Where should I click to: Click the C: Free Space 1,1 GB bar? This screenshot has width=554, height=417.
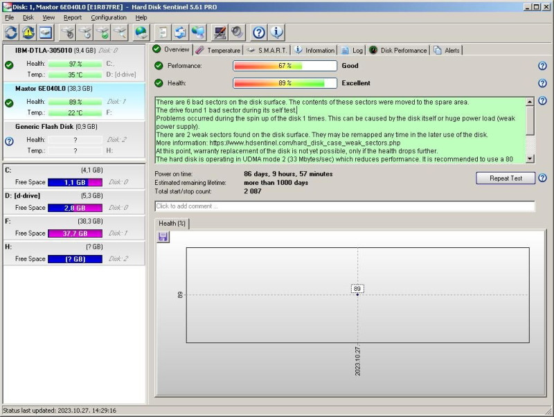[75, 182]
